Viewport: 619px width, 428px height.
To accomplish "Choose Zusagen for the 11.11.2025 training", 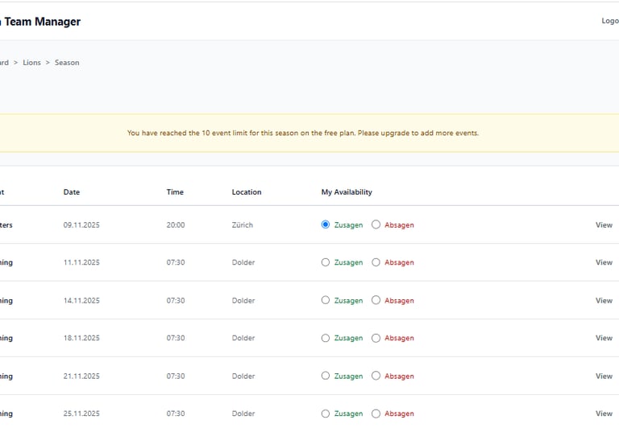I will (x=326, y=262).
